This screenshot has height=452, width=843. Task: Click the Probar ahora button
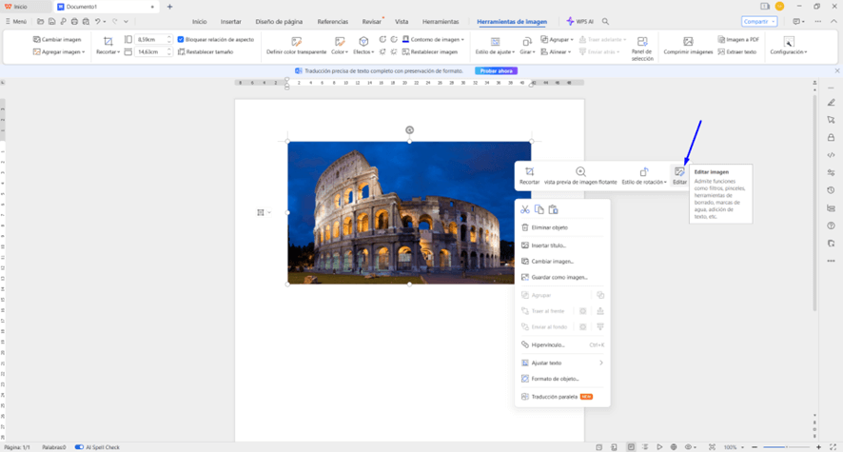coord(496,71)
